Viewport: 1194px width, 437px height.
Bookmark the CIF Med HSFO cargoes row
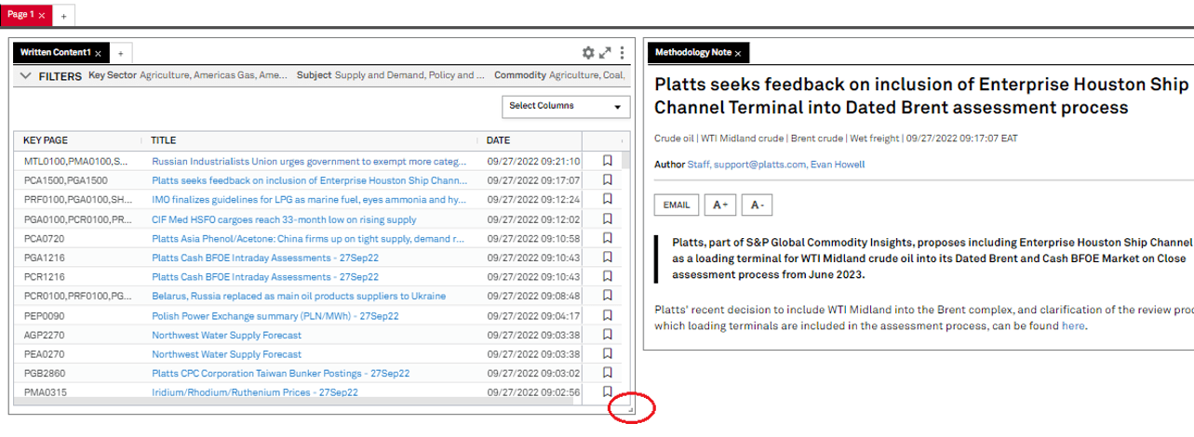tap(607, 218)
